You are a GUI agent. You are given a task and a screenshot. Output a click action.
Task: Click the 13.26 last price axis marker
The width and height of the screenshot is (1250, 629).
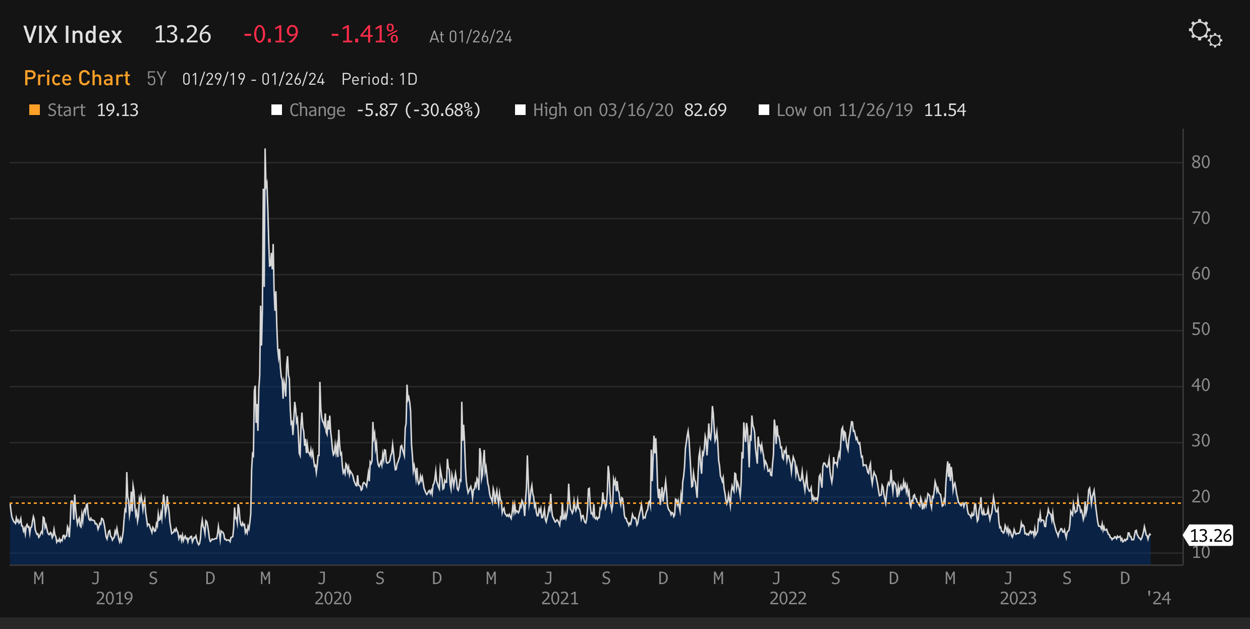(x=1209, y=535)
